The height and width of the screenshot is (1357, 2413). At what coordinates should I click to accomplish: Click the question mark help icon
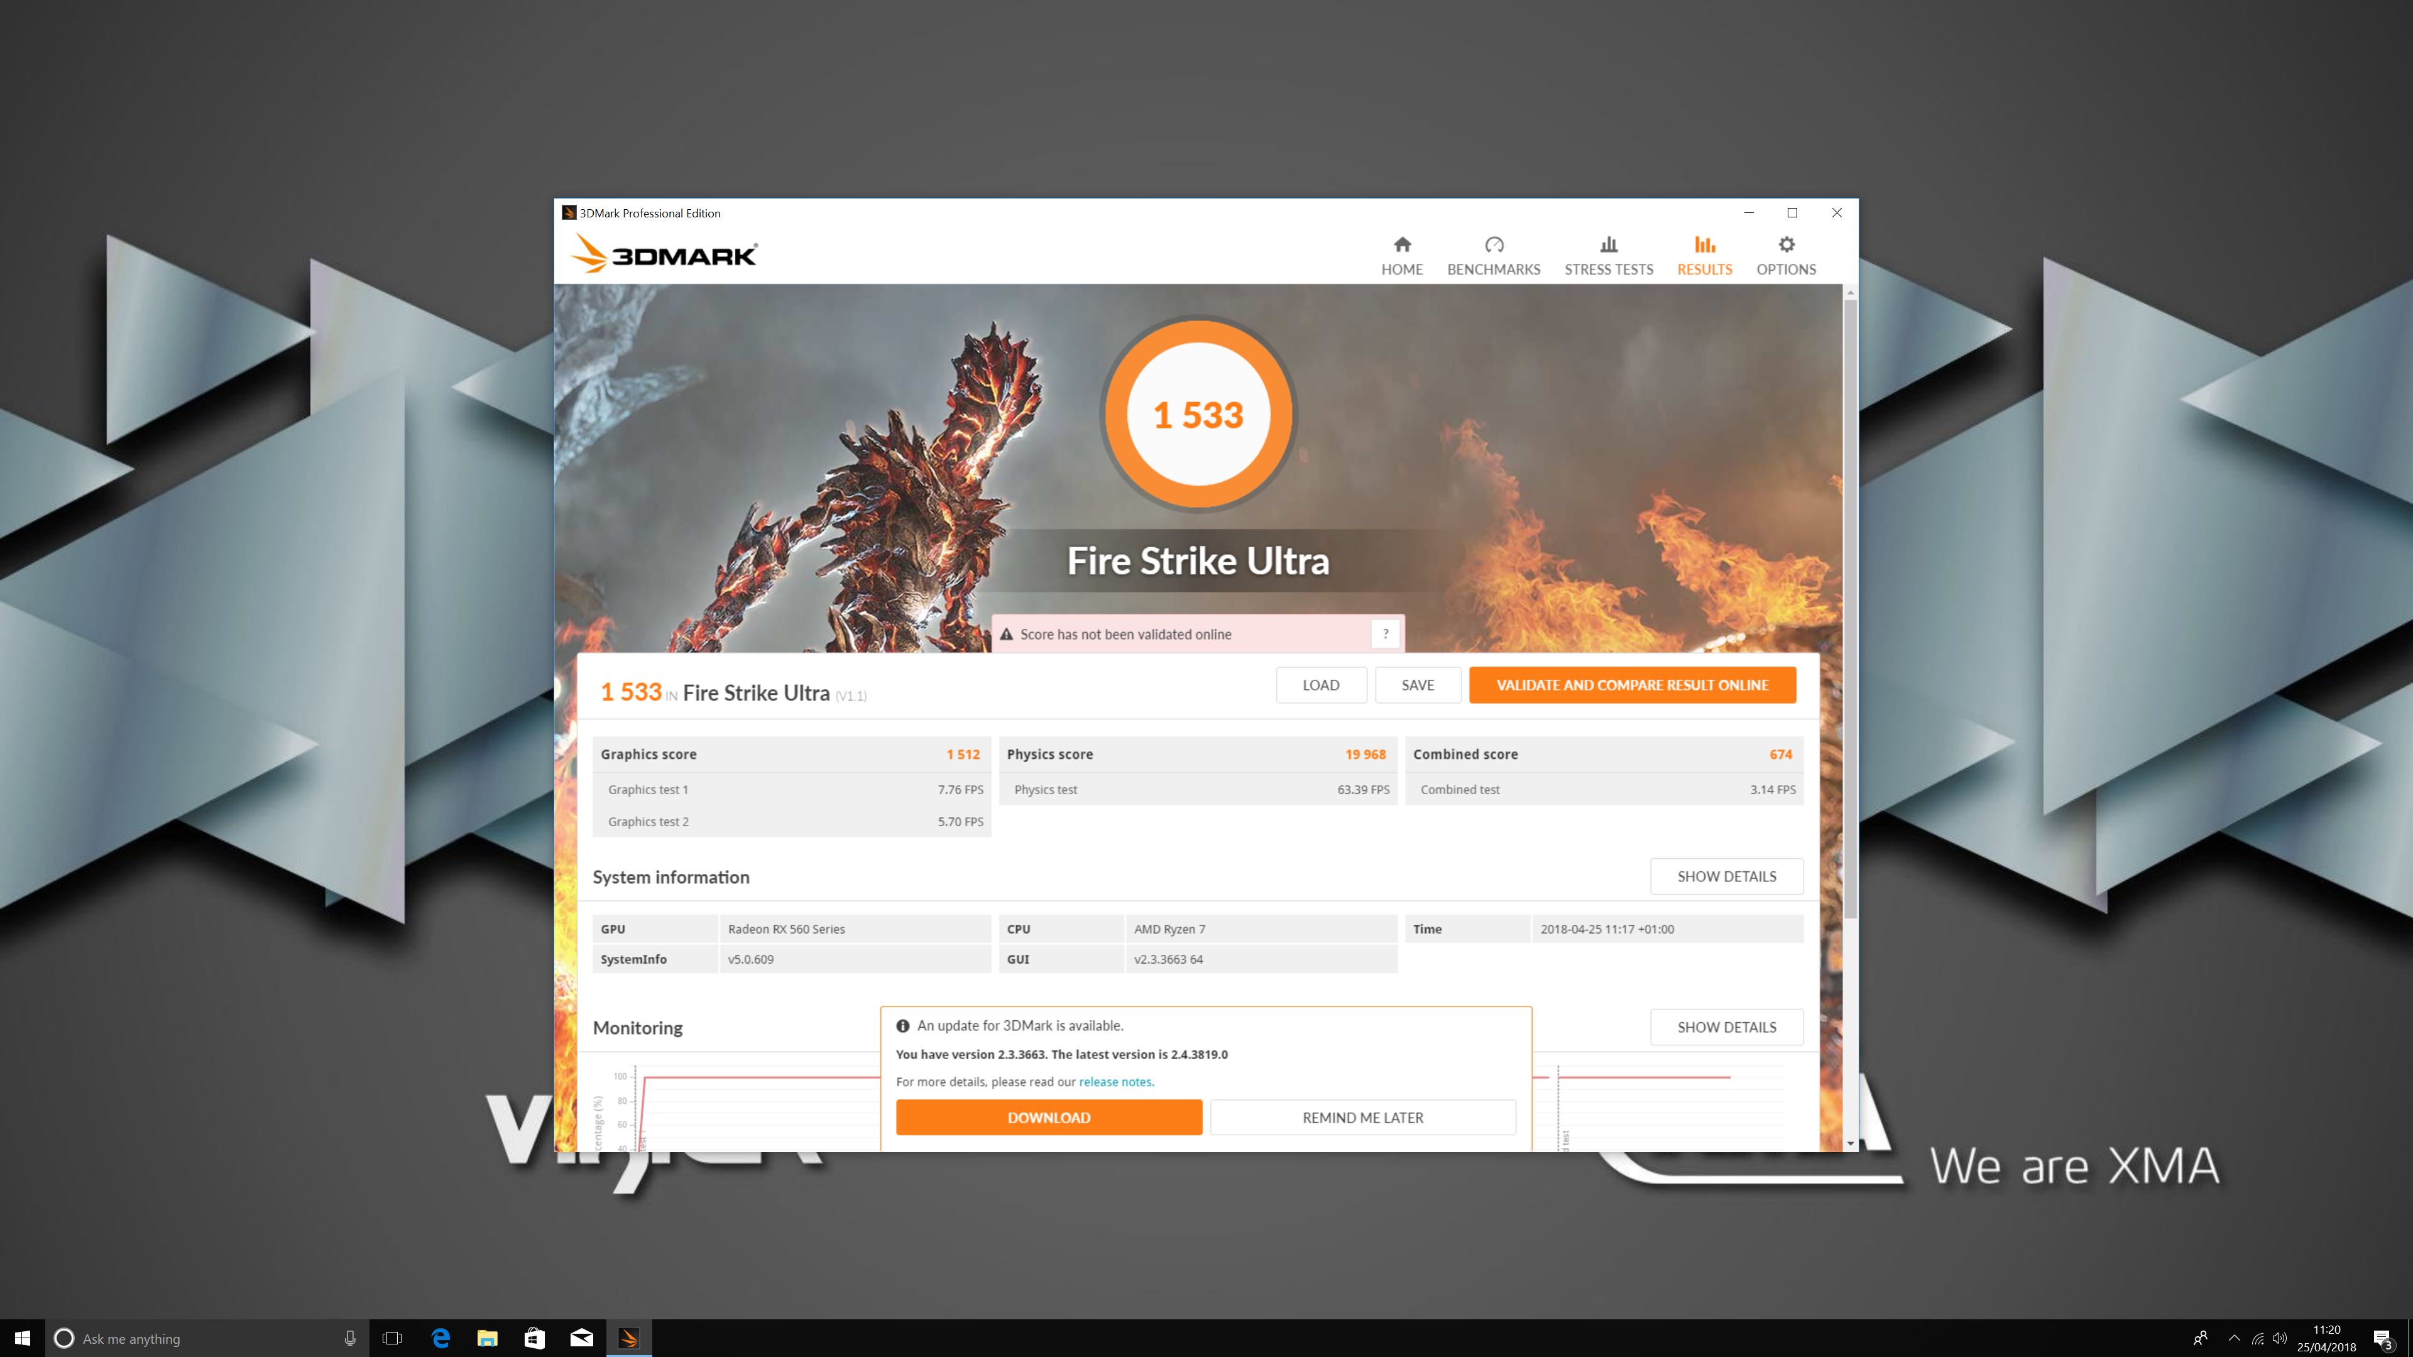coord(1386,634)
